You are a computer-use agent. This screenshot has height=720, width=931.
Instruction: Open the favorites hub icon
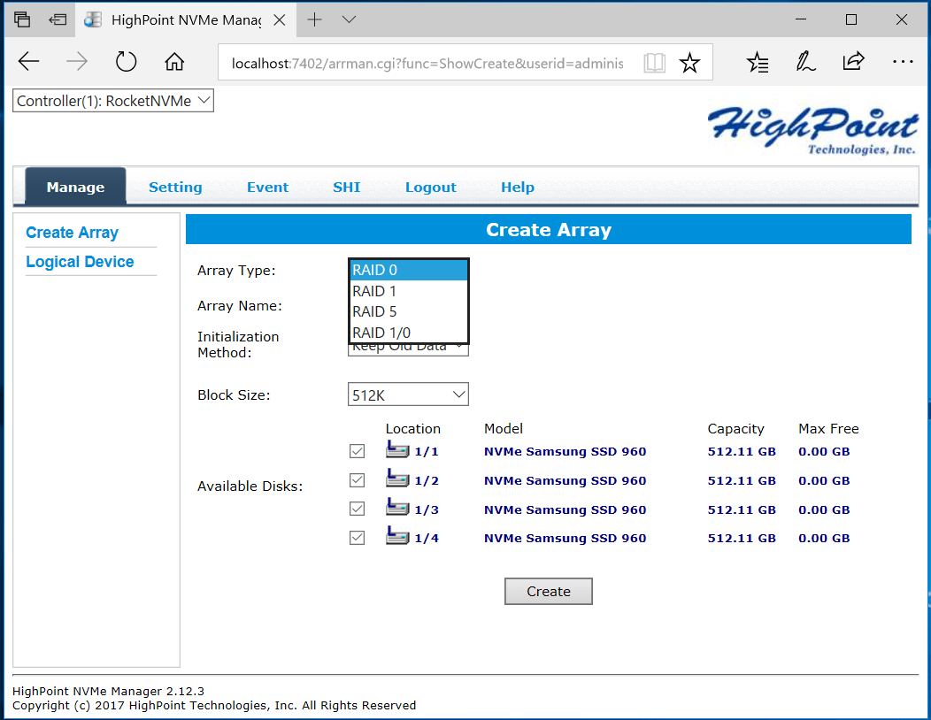point(757,62)
